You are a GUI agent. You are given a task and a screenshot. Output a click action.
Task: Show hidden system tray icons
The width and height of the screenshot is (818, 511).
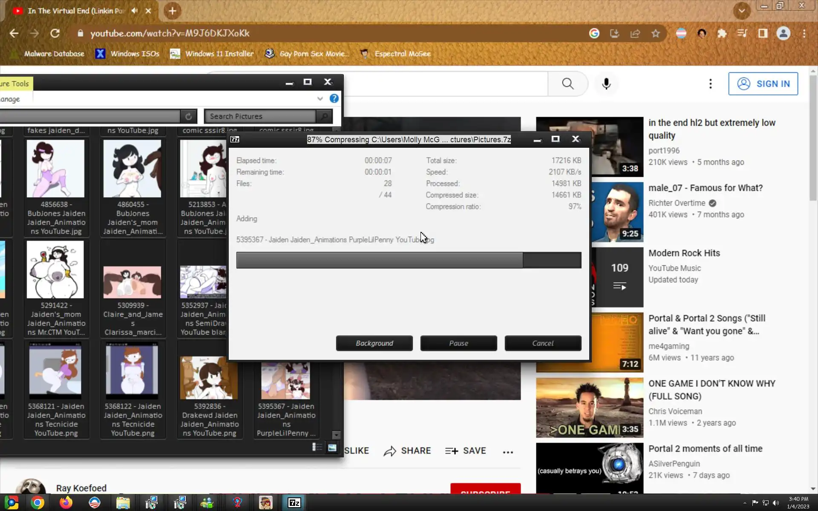(744, 503)
